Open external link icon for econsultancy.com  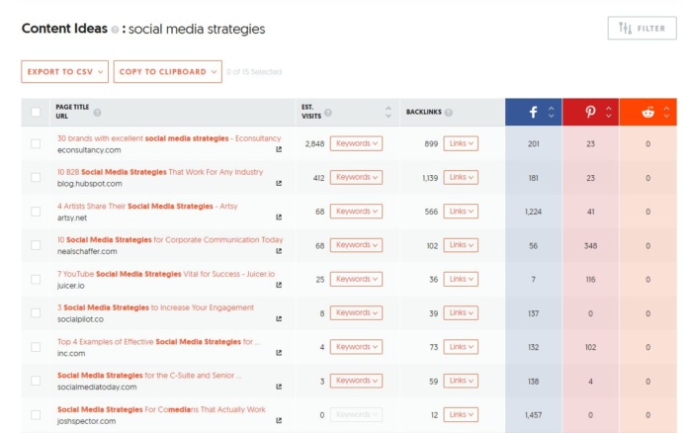279,149
